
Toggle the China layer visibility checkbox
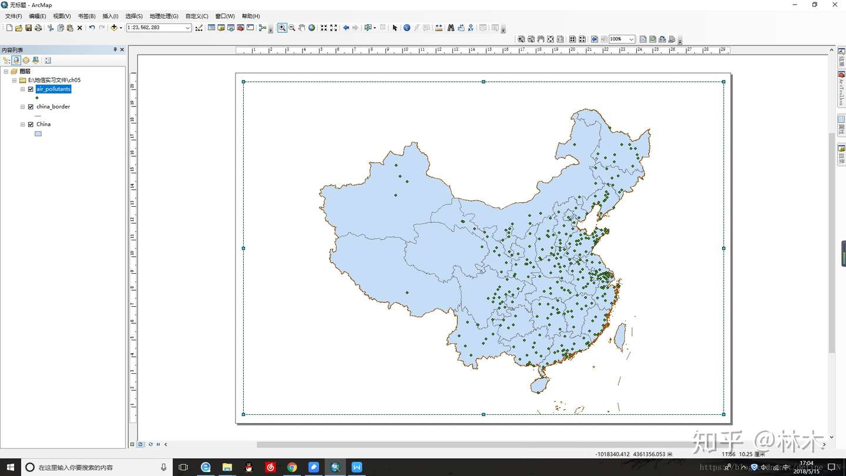click(x=31, y=125)
